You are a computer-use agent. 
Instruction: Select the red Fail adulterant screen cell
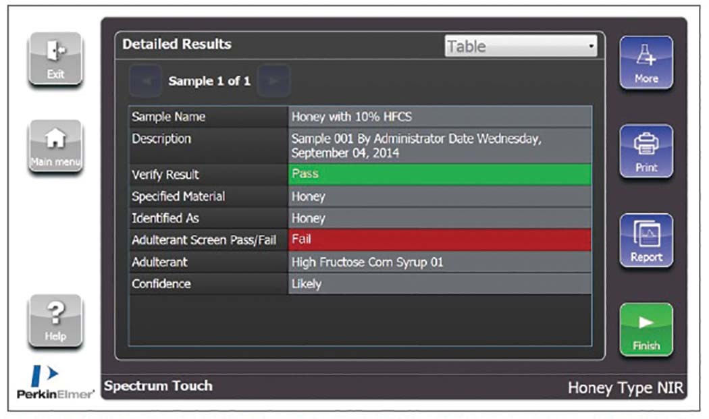(439, 240)
